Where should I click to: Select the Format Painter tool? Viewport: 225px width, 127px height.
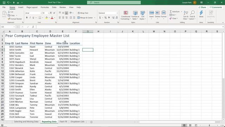click(15, 19)
